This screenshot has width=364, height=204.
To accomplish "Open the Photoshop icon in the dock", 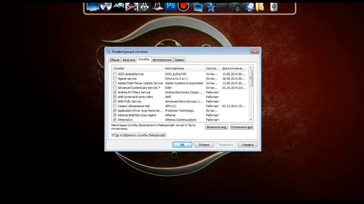I will tap(170, 6).
